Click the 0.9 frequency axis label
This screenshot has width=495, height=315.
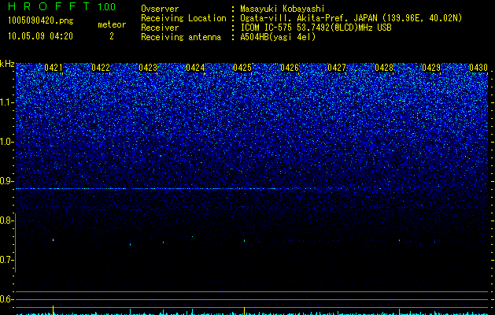tap(6, 181)
